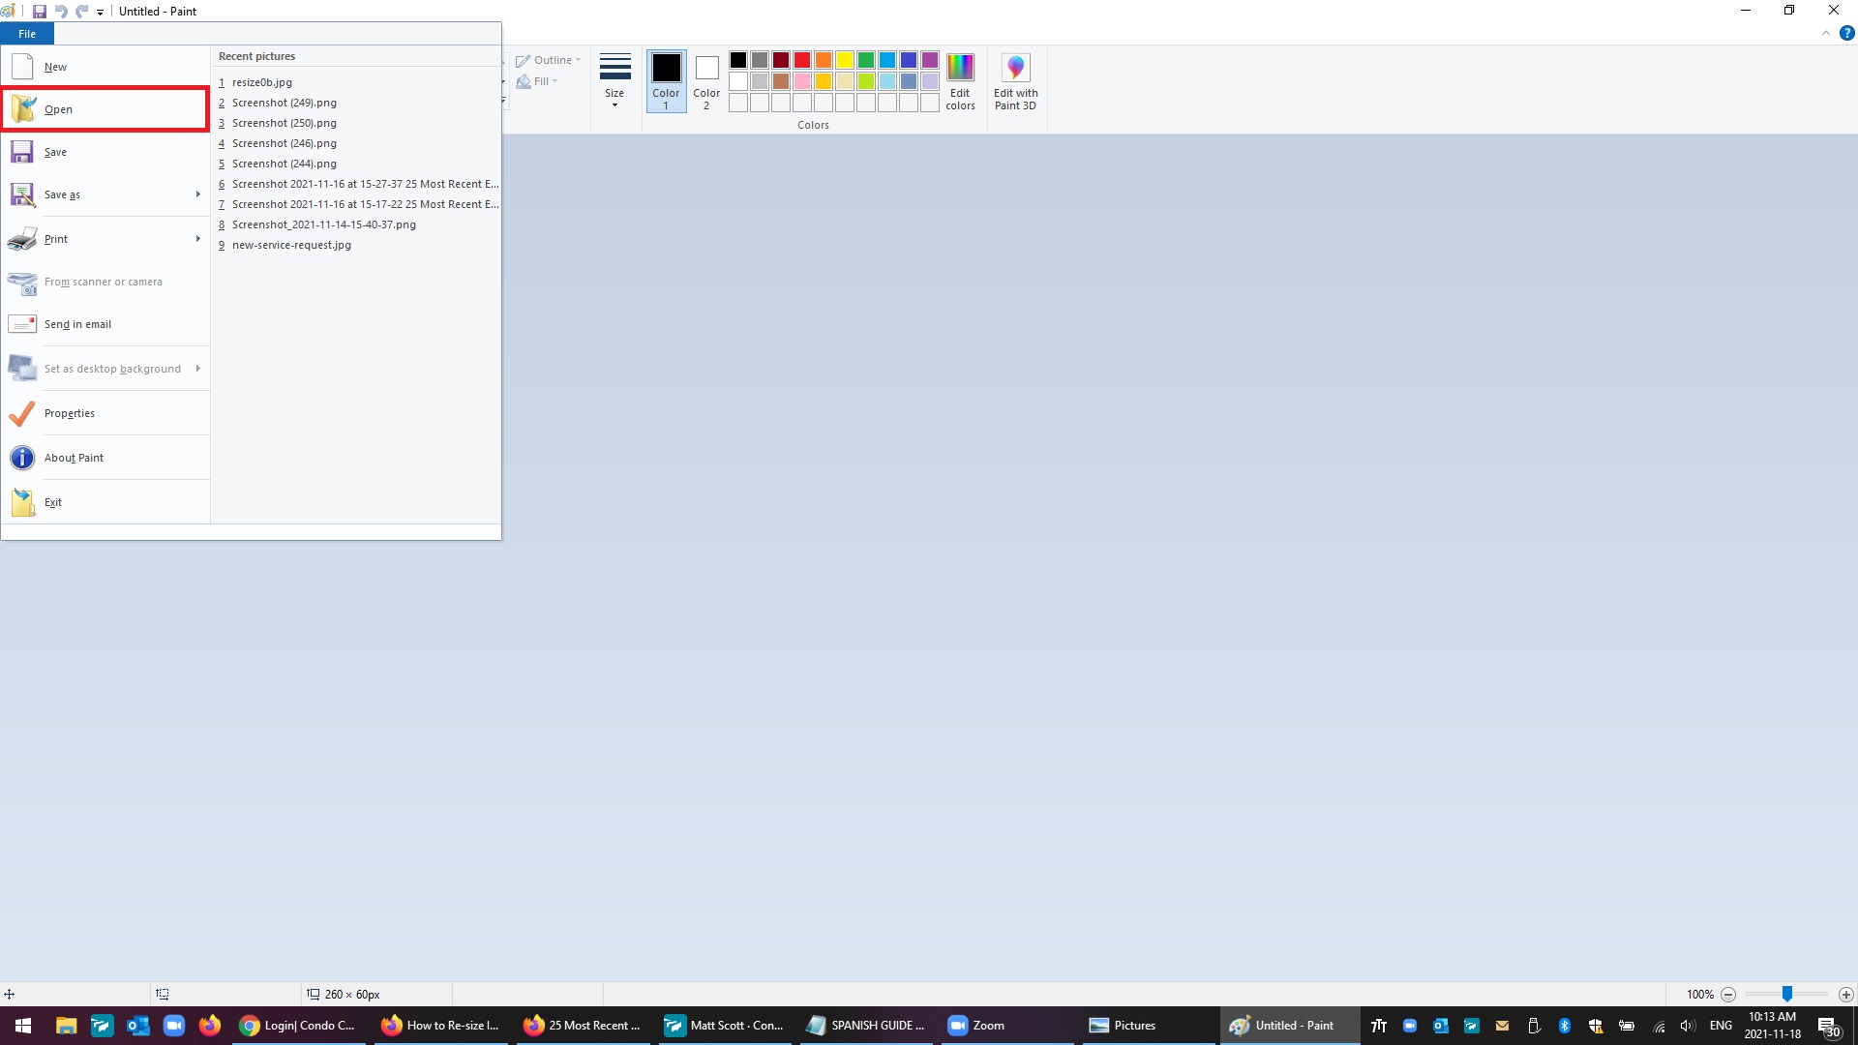The height and width of the screenshot is (1045, 1858).
Task: Click the Undo arrow in title bar
Action: [61, 12]
